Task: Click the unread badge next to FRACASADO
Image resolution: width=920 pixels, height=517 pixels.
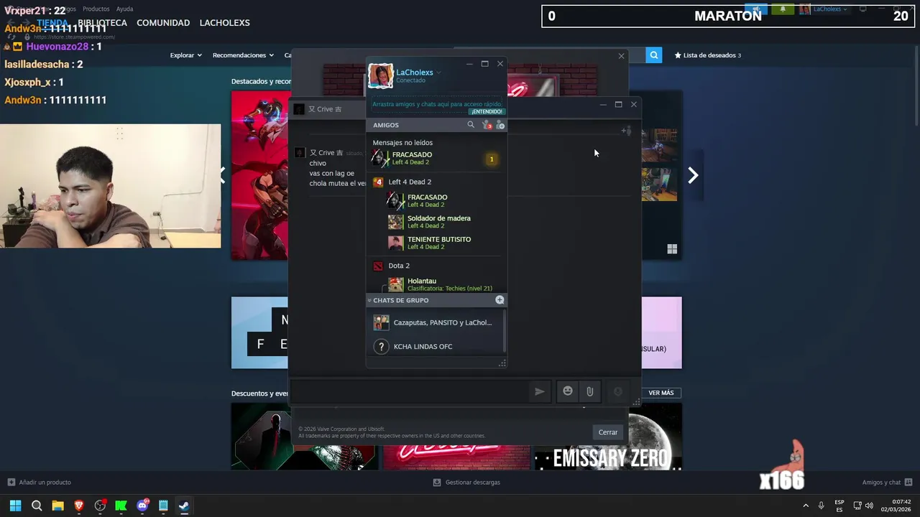Action: click(x=492, y=159)
